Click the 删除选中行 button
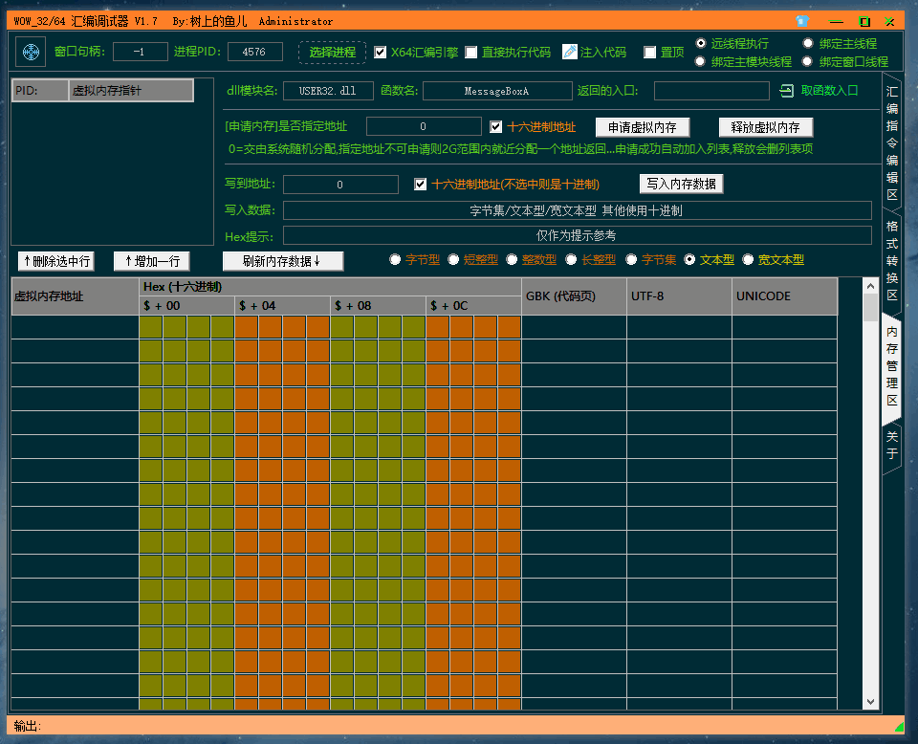Viewport: 918px width, 744px height. (56, 261)
